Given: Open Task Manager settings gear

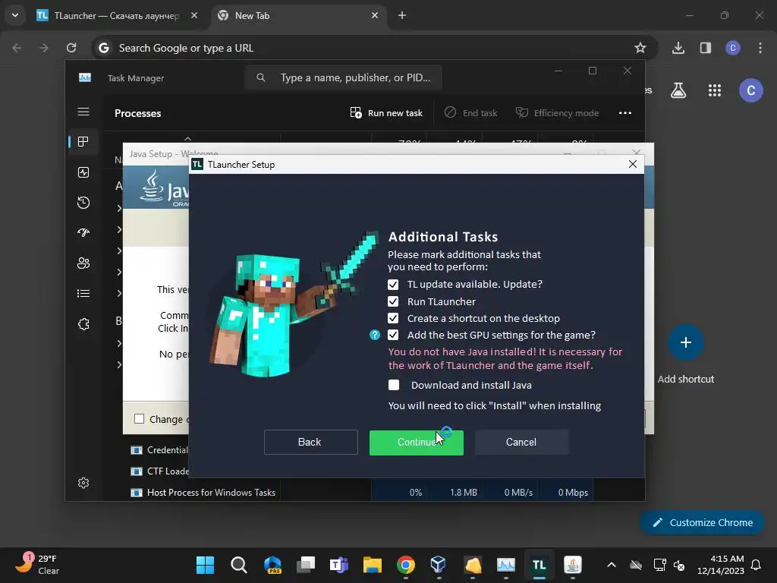Looking at the screenshot, I should tap(83, 483).
